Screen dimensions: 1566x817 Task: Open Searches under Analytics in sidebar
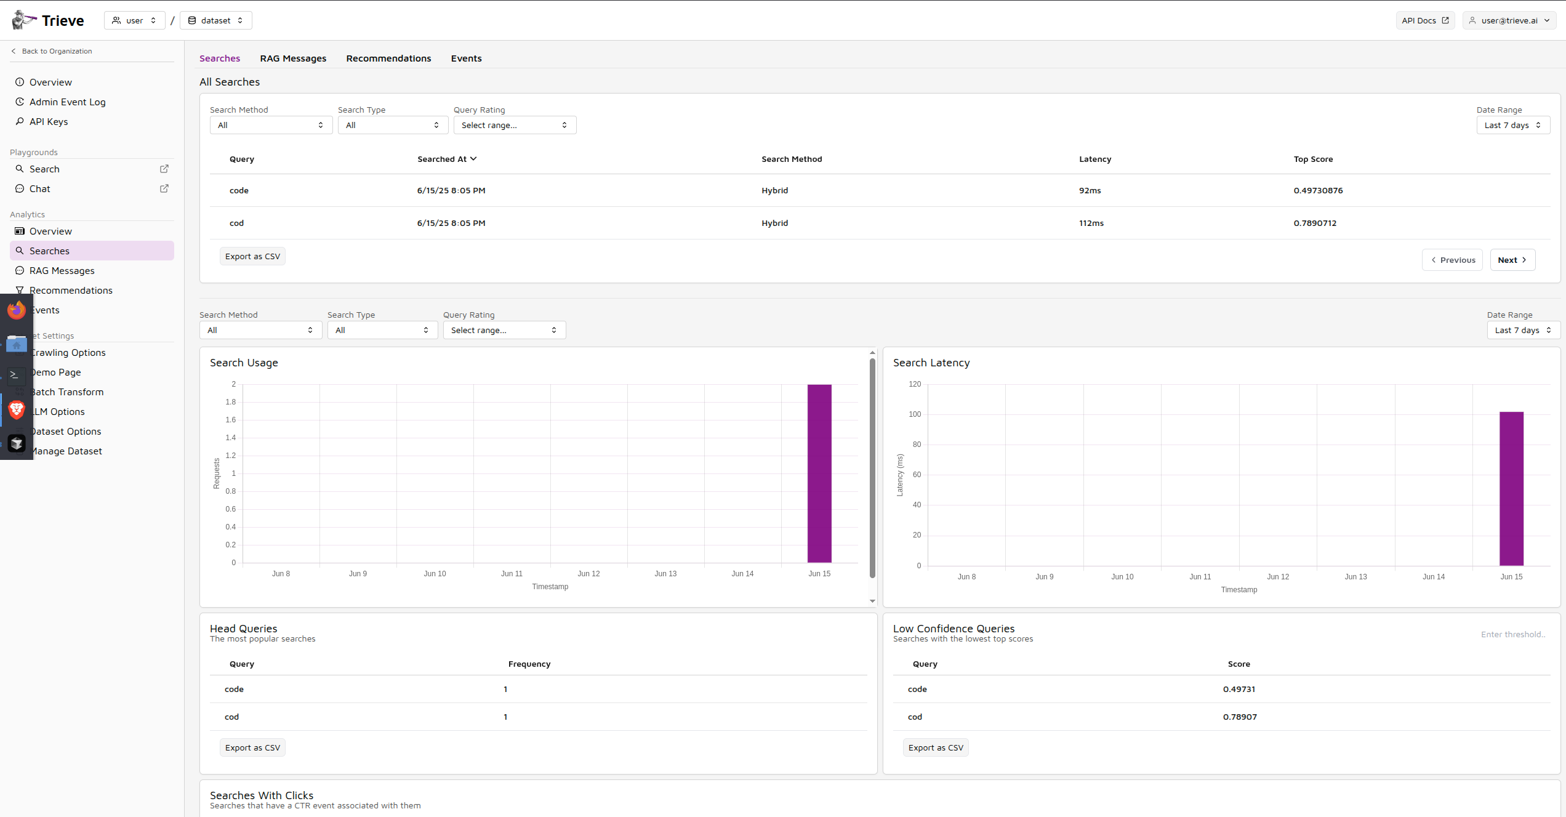click(92, 251)
